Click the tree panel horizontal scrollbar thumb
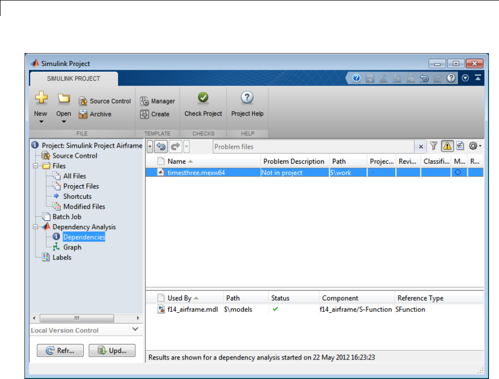Screen dimensions: 499x379 pos(77,318)
